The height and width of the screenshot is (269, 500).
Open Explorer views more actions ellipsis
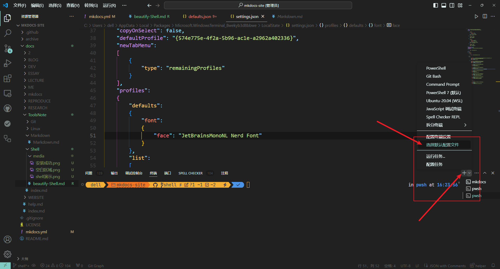point(72,16)
